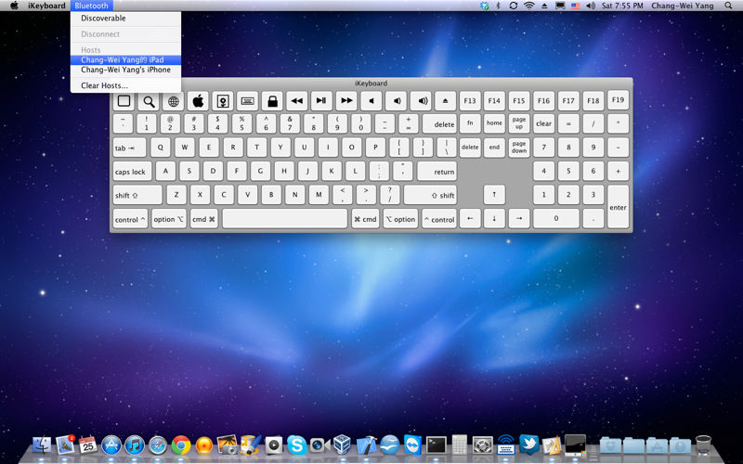
Task: Click the home key
Action: (494, 123)
